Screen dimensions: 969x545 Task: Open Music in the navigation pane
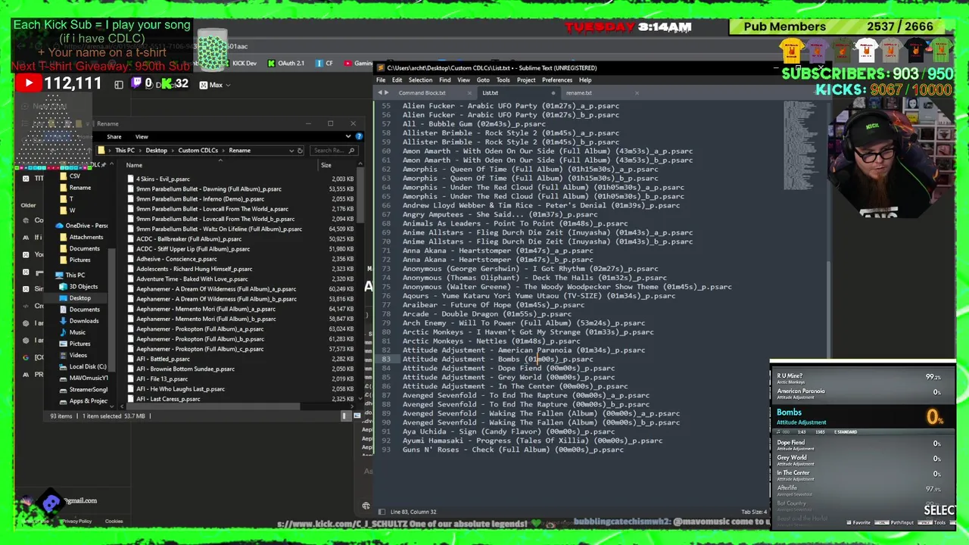click(77, 332)
